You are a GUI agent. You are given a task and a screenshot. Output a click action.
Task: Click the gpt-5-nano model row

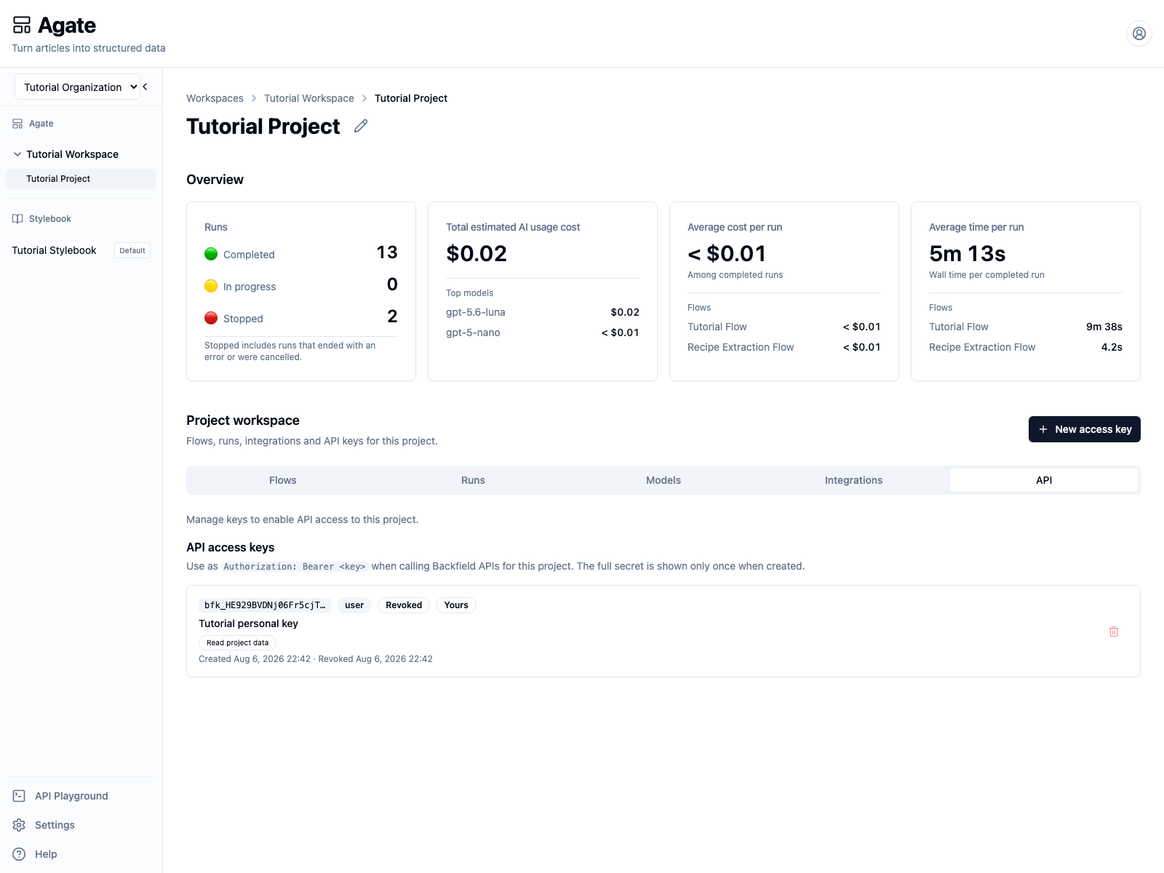tap(543, 332)
